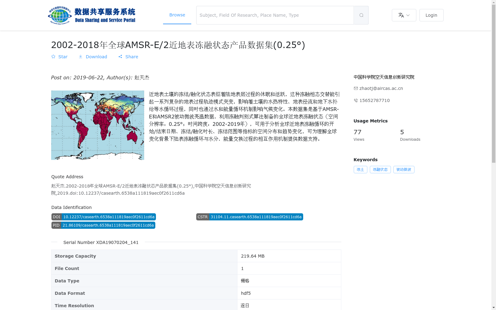The image size is (496, 310).
Task: Click the institution name 中国科学院空天信息创新研究院
Action: tap(384, 77)
